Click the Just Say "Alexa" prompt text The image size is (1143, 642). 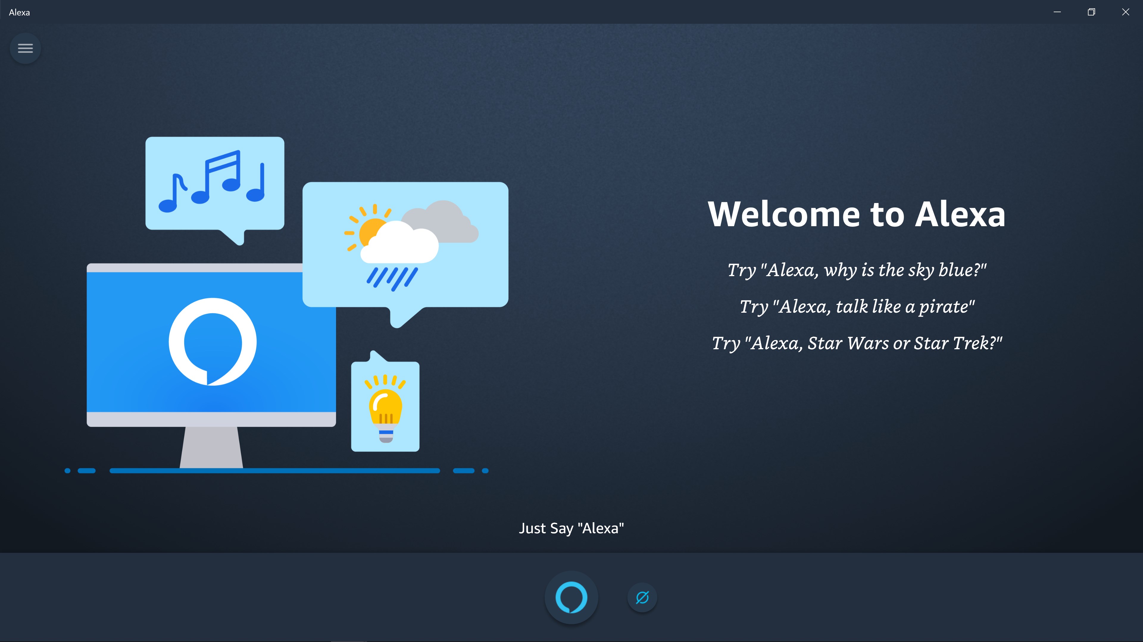click(x=571, y=528)
